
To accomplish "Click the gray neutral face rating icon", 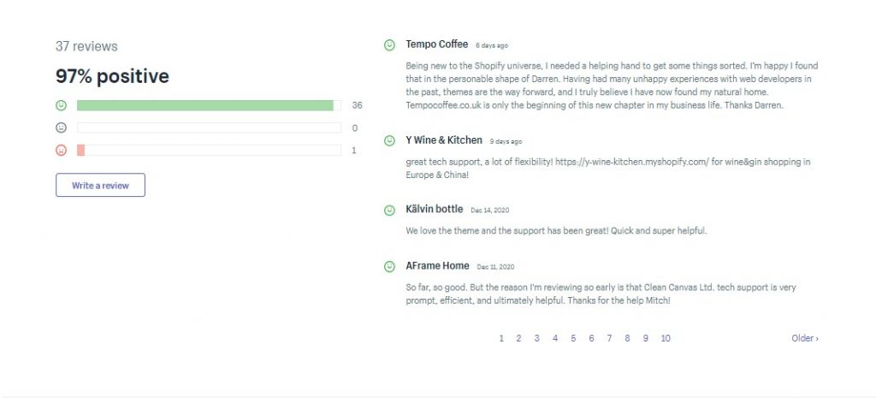I will coord(62,128).
